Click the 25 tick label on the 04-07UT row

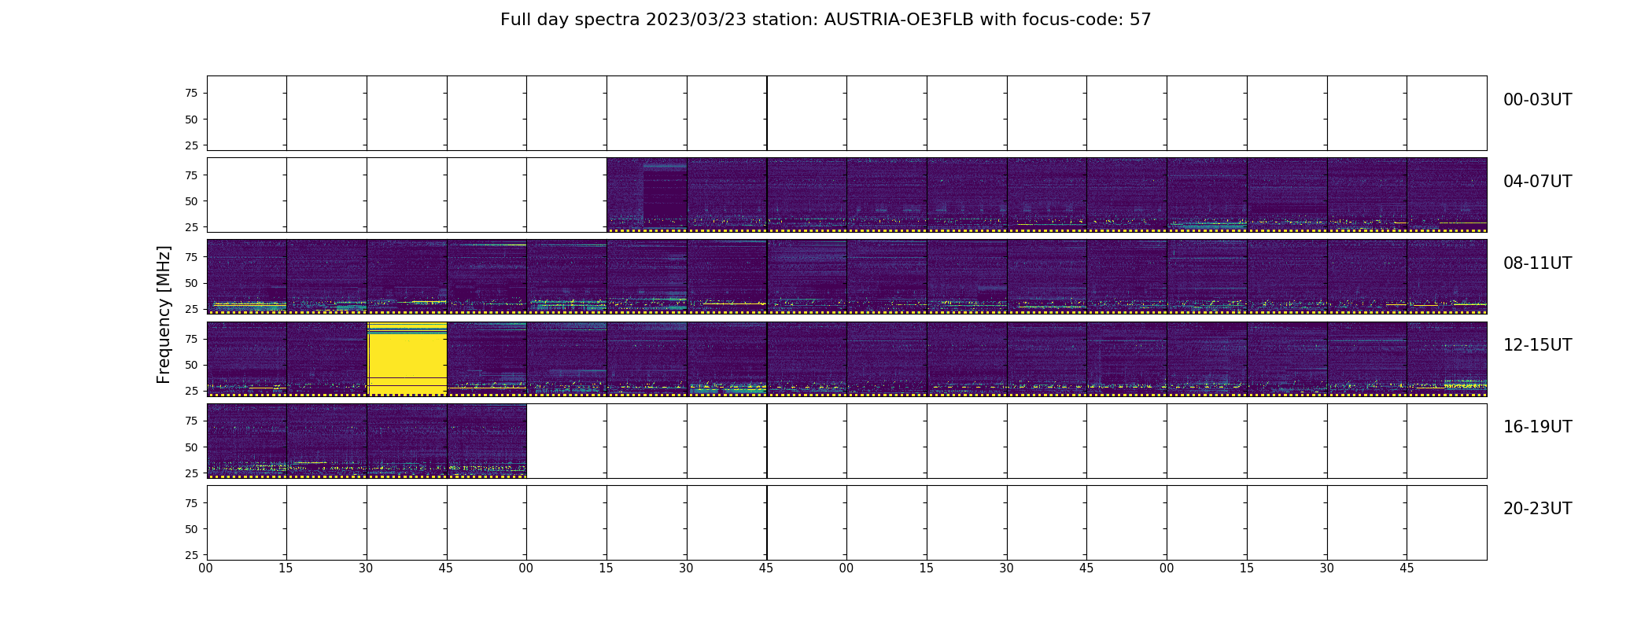tap(191, 227)
